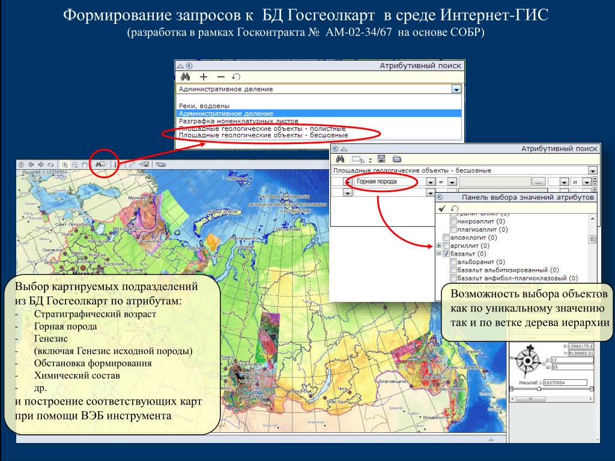Select the pan hand tool
The image size is (615, 461).
point(85,164)
